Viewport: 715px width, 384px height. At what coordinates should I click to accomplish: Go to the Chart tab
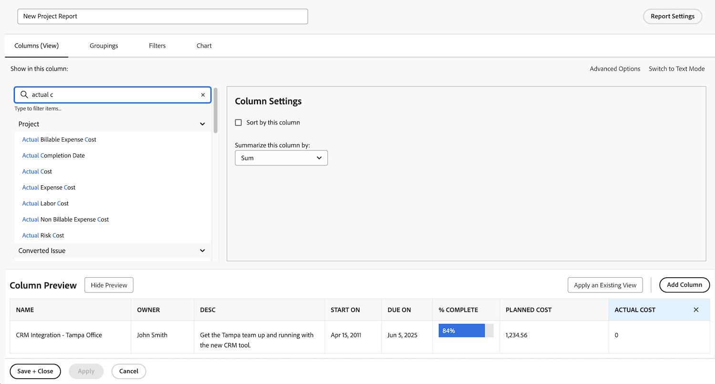pos(204,46)
